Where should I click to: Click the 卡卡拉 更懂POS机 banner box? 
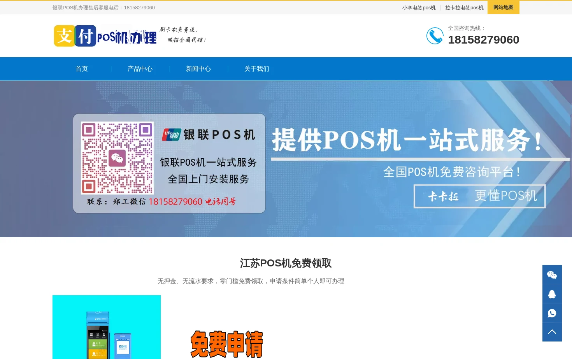(x=479, y=196)
